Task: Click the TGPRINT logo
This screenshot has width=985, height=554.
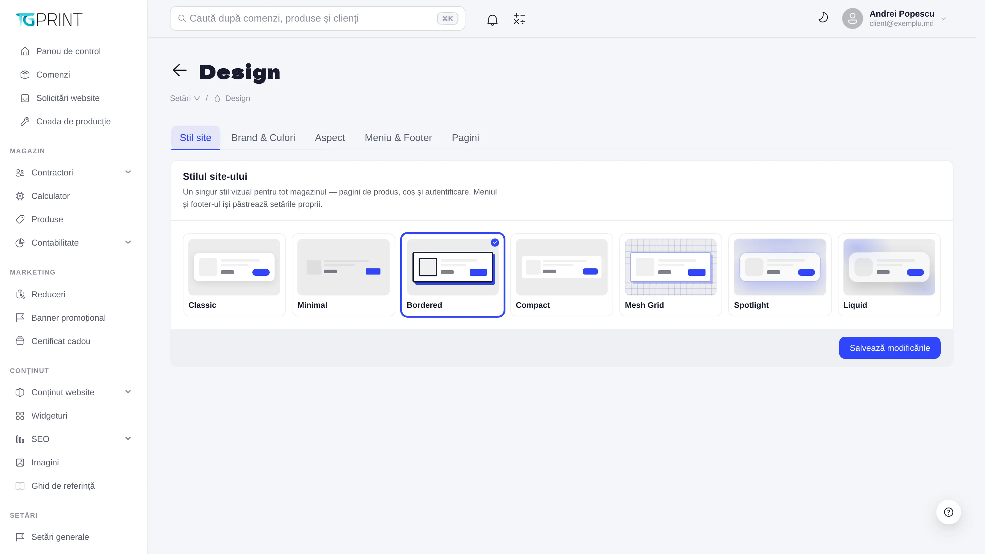Action: point(49,19)
